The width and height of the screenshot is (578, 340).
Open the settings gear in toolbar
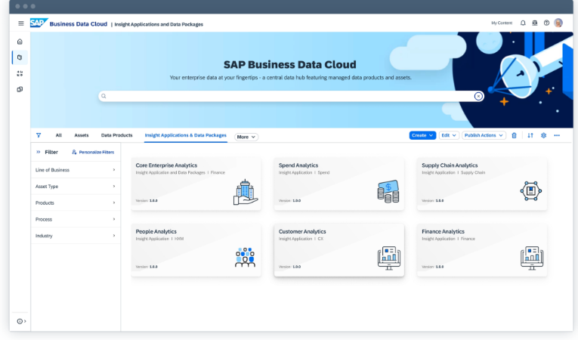tap(543, 136)
